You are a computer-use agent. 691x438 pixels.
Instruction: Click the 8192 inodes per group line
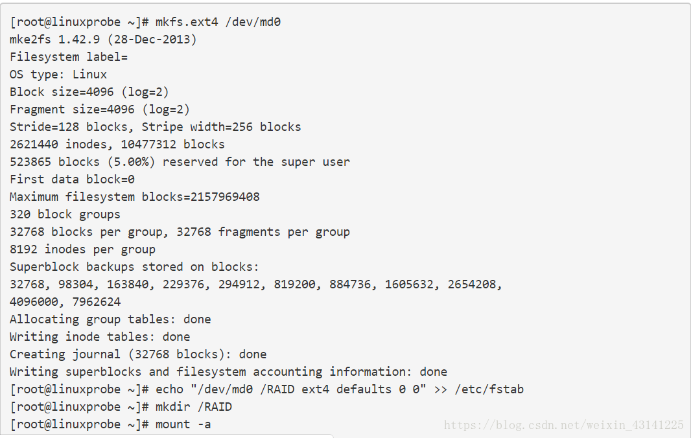[x=82, y=249]
